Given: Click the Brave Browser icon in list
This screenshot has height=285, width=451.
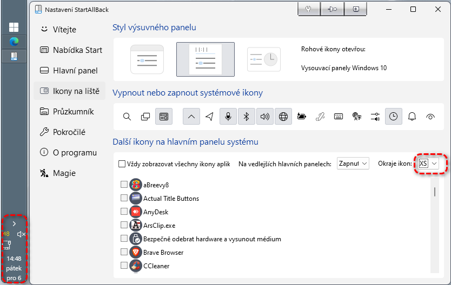Looking at the screenshot, I should click(136, 252).
